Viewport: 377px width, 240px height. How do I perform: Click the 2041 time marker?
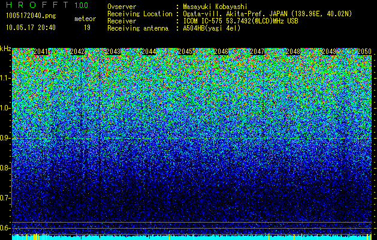pyautogui.click(x=41, y=52)
